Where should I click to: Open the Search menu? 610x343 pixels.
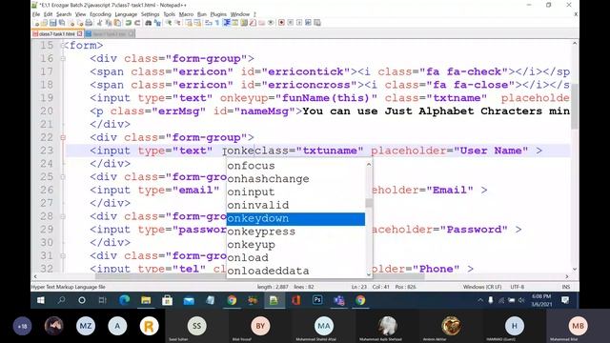pos(64,14)
